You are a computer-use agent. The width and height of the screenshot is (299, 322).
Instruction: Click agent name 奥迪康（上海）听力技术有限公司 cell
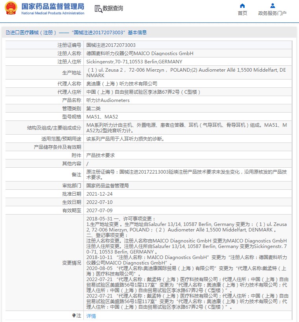point(122,84)
